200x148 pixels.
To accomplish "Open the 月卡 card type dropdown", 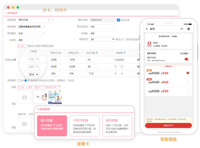I will [33, 75].
